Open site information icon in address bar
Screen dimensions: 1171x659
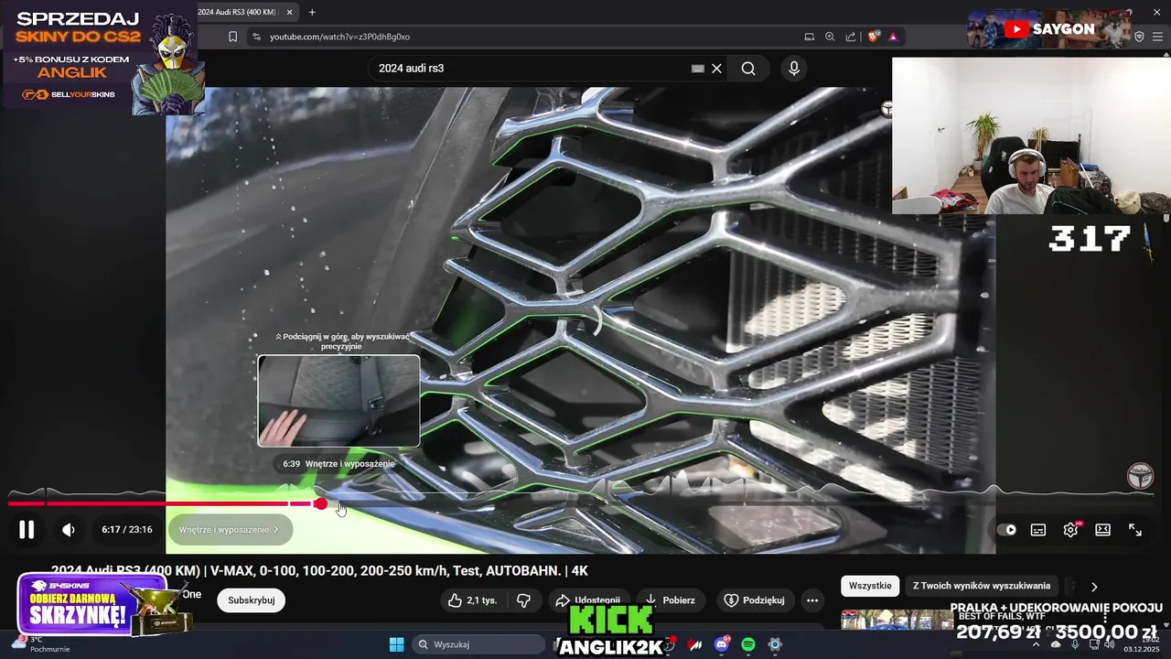(x=256, y=37)
